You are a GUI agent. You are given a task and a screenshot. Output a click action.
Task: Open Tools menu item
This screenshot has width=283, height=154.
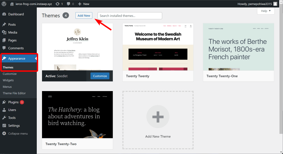coord(12,118)
